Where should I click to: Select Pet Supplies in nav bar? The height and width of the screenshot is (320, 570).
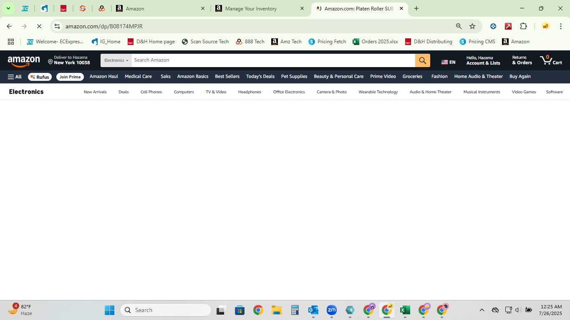point(294,77)
